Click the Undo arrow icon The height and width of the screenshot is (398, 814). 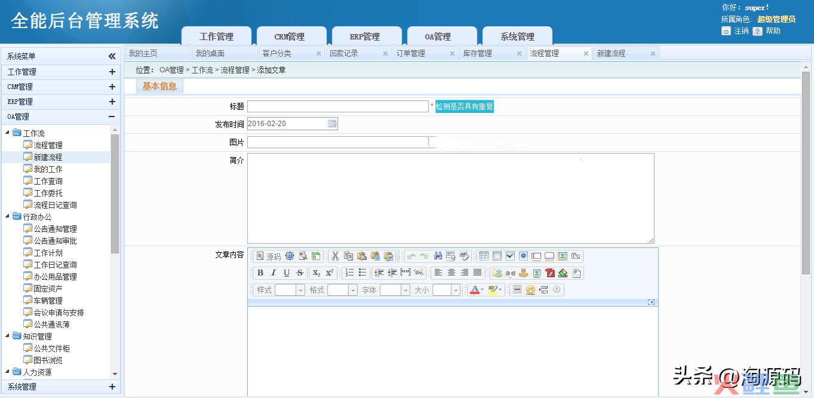(x=411, y=256)
